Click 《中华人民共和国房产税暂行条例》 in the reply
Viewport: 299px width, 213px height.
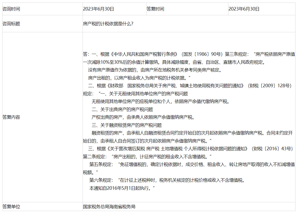[145, 54]
